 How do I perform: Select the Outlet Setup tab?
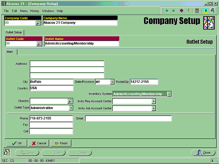point(14,32)
